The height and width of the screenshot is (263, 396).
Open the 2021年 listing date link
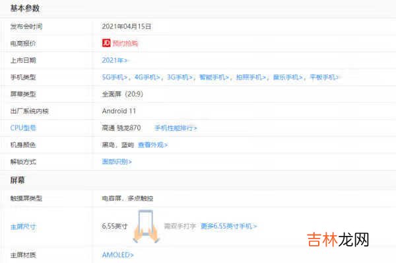(114, 60)
